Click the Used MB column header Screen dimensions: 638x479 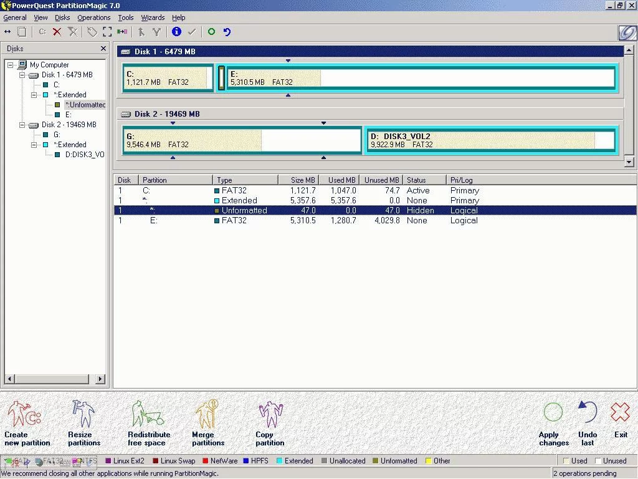339,180
